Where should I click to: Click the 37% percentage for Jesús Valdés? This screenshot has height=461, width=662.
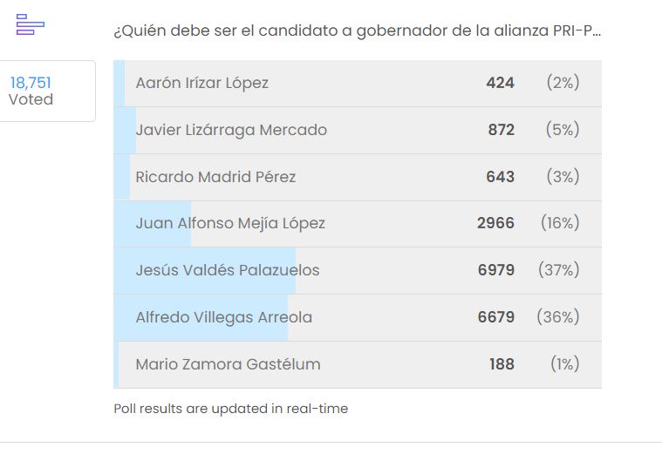pyautogui.click(x=558, y=270)
